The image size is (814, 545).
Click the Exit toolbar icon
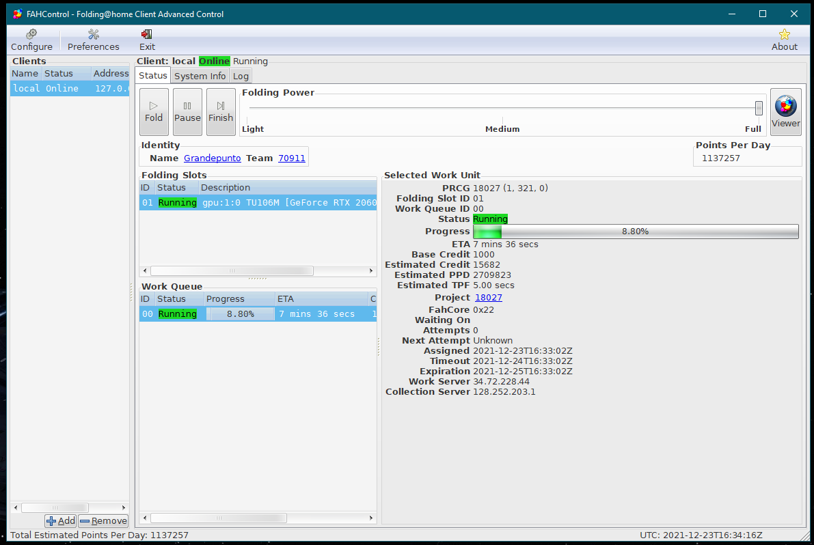click(147, 40)
